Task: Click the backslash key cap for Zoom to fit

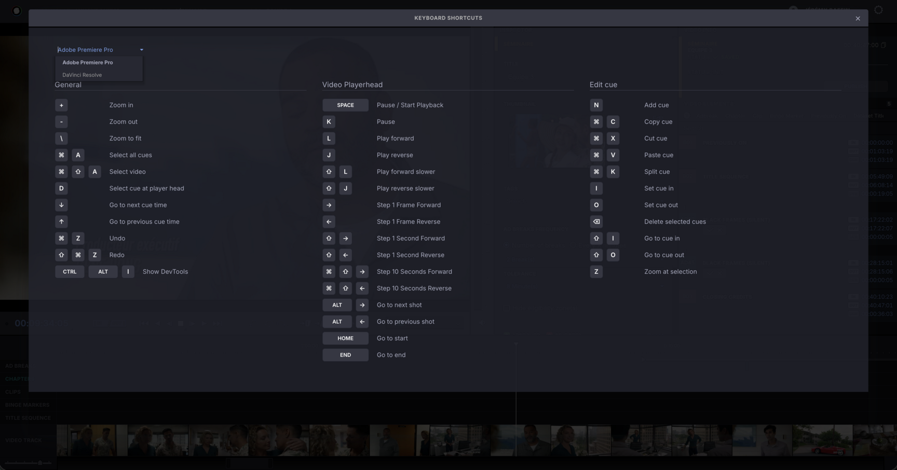Action: (61, 139)
